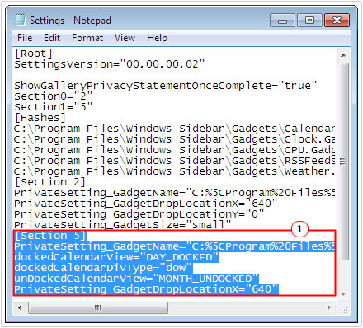Maximize the Settings Notepad window
This screenshot has height=328, width=363.
click(x=309, y=21)
